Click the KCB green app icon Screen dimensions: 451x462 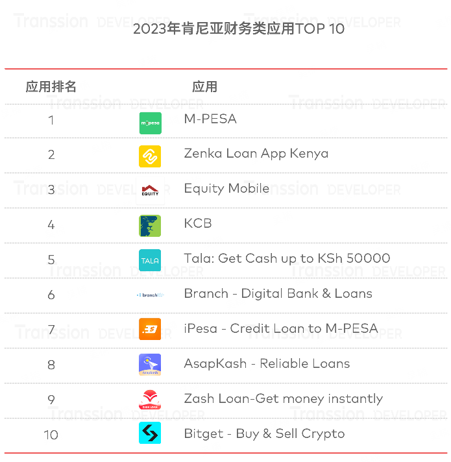point(150,225)
